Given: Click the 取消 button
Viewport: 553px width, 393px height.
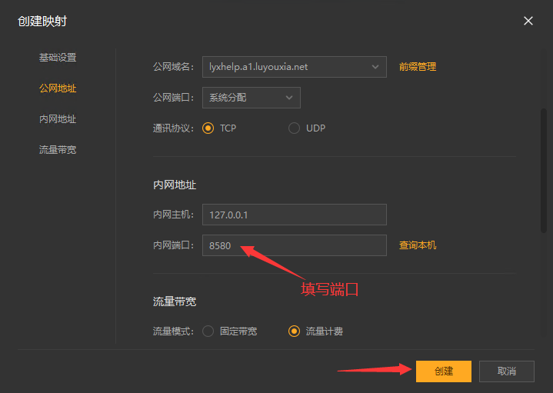Looking at the screenshot, I should [x=506, y=371].
